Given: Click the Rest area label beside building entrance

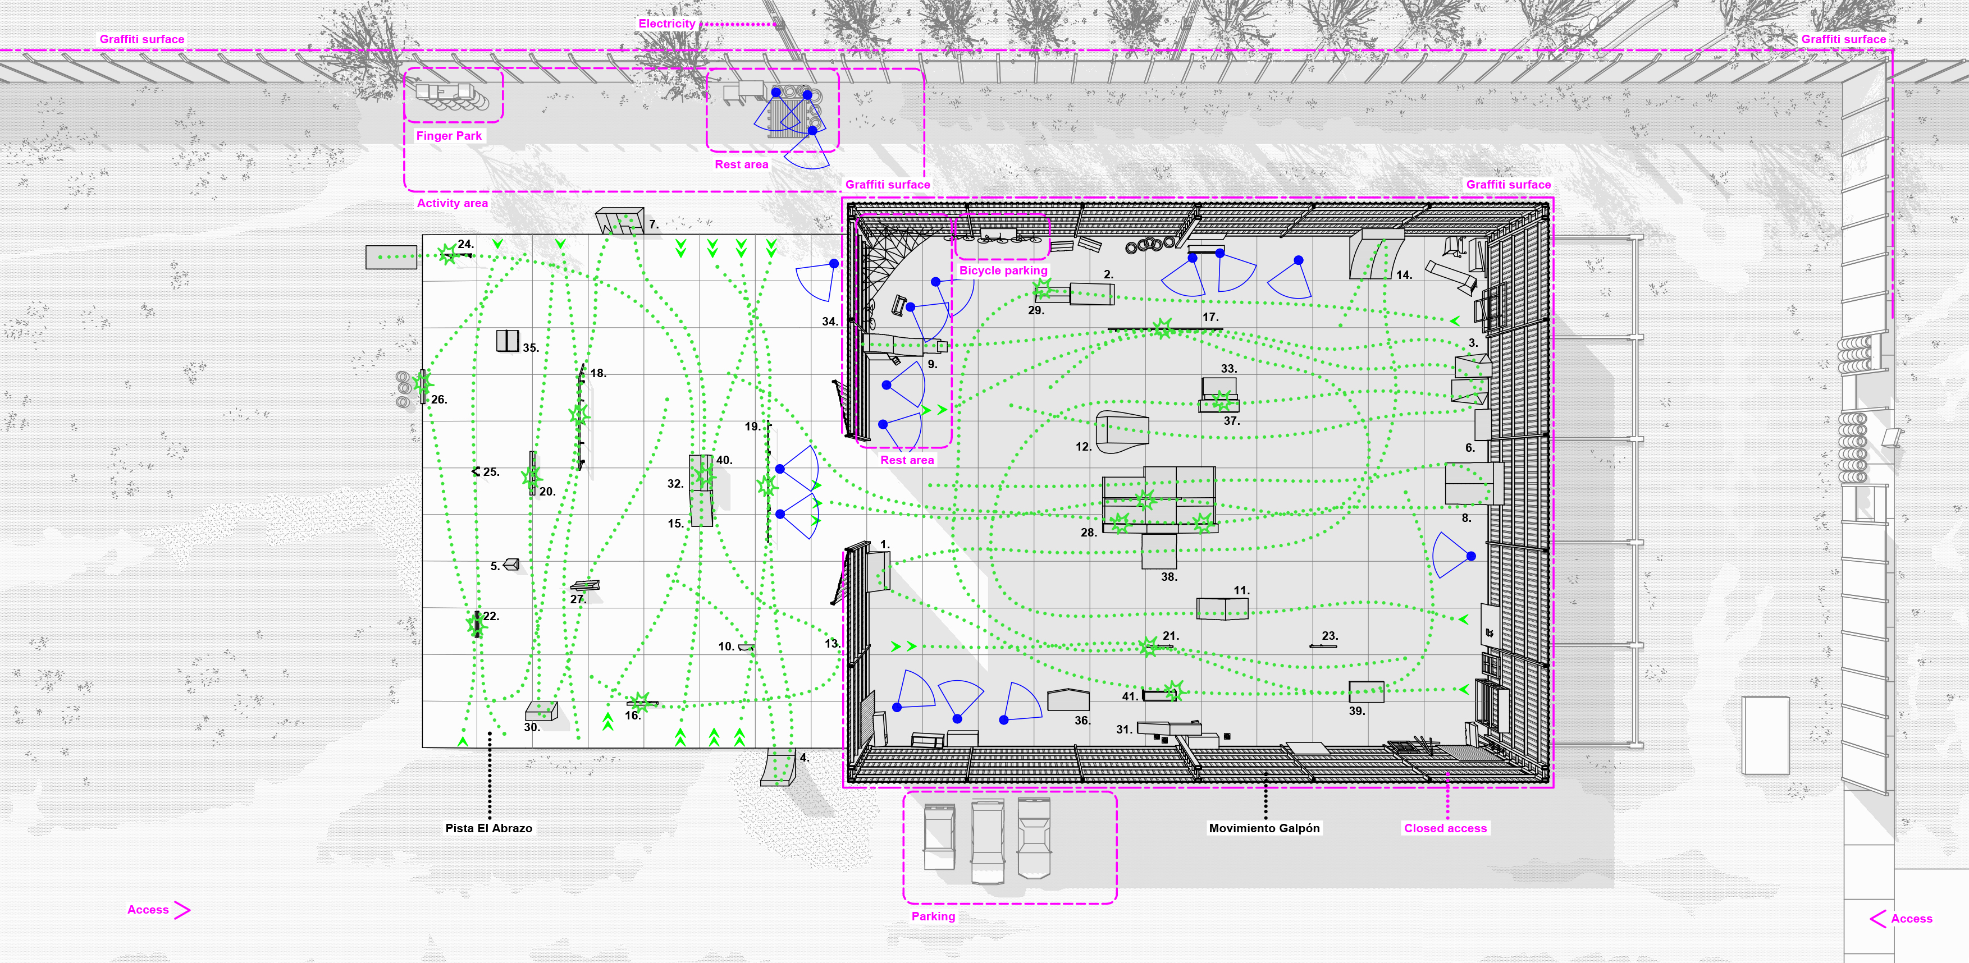Looking at the screenshot, I should (x=907, y=460).
